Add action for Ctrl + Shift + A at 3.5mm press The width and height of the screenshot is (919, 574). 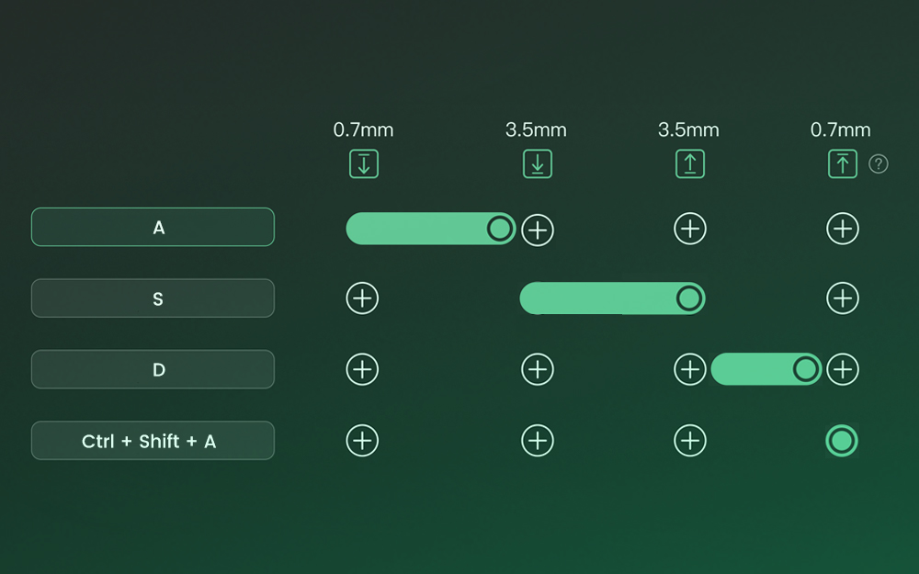pos(538,441)
